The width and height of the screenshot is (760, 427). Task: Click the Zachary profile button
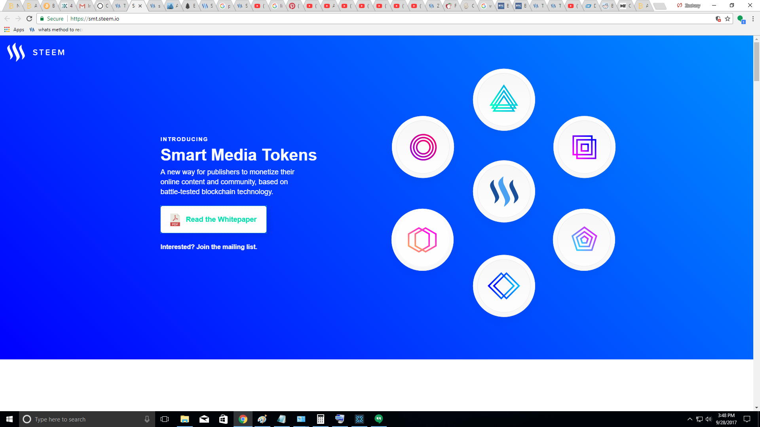[689, 6]
